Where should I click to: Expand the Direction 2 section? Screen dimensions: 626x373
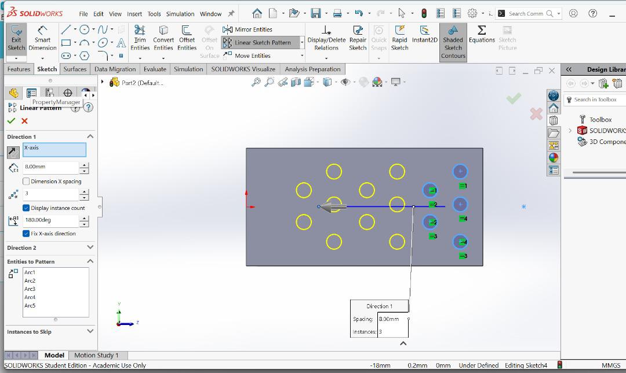coord(90,248)
